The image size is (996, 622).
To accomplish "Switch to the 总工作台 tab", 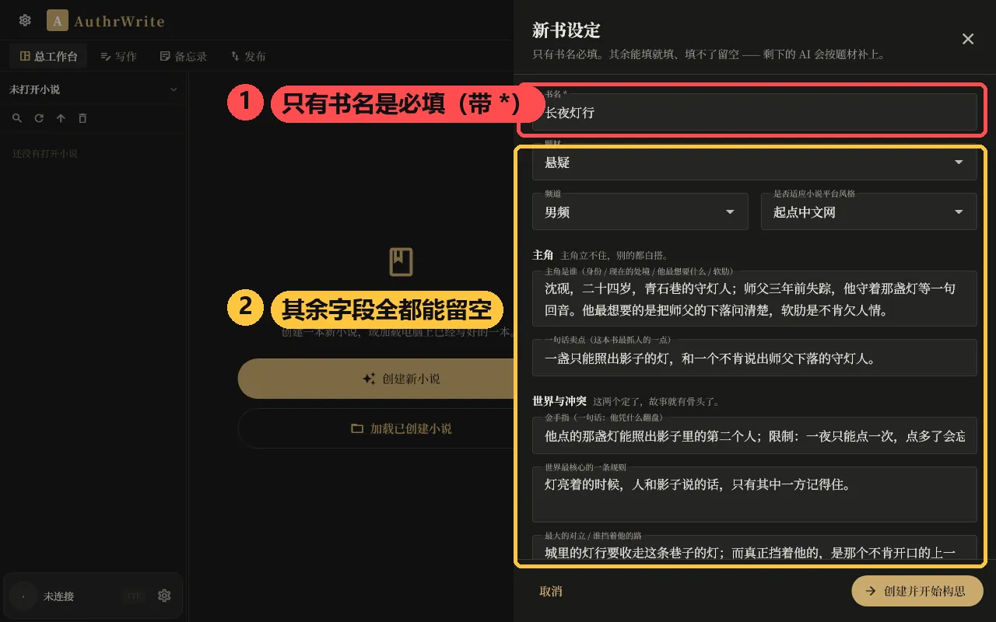I will tap(49, 56).
